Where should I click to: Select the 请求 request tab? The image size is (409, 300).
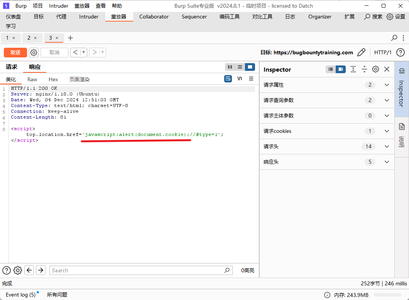[x=12, y=67]
